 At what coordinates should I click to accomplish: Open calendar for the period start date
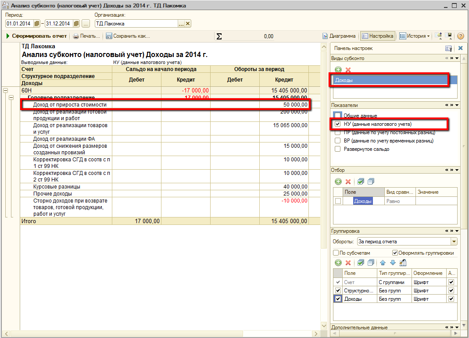pyautogui.click(x=37, y=24)
